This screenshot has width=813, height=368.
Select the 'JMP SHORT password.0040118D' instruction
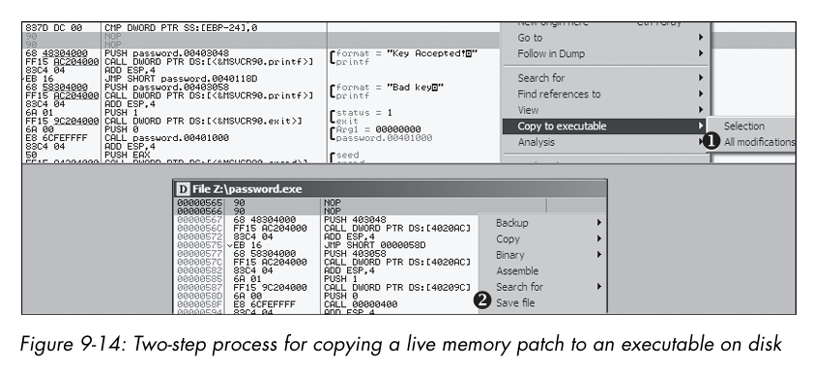coord(181,79)
